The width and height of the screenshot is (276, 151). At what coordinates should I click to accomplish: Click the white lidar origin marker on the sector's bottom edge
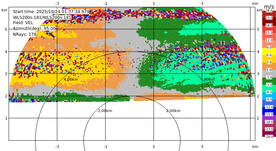132,100
